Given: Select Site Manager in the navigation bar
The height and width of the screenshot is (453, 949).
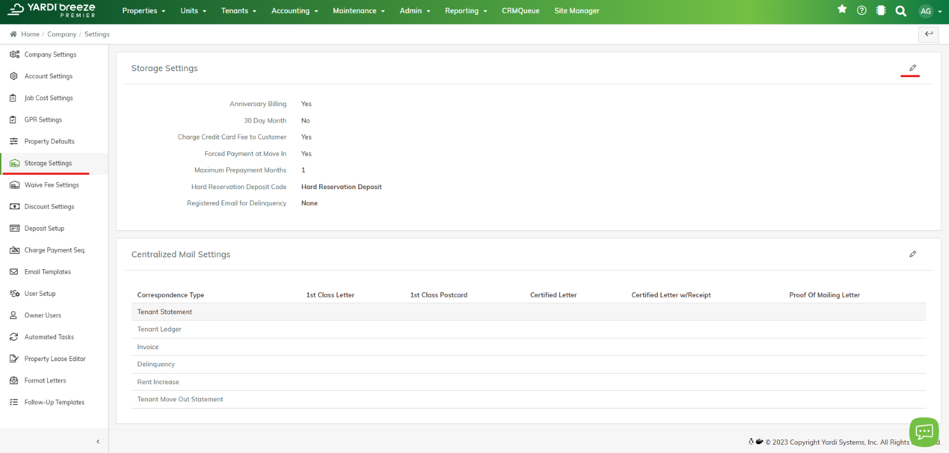Looking at the screenshot, I should pos(577,11).
